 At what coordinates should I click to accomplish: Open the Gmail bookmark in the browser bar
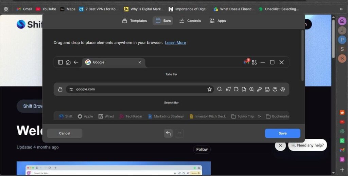click(24, 9)
